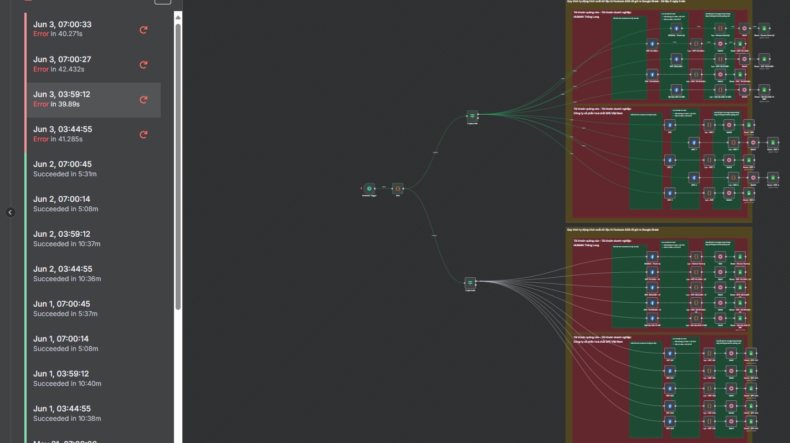Open Sheet : Human thanh lý node in top workflow
This screenshot has height=443, width=790.
point(764,28)
